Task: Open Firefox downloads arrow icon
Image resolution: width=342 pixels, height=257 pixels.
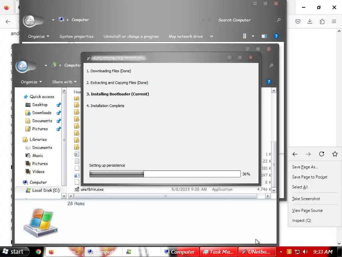Action: click(310, 21)
